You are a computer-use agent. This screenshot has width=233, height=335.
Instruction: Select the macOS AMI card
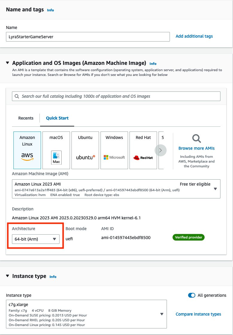(x=56, y=150)
